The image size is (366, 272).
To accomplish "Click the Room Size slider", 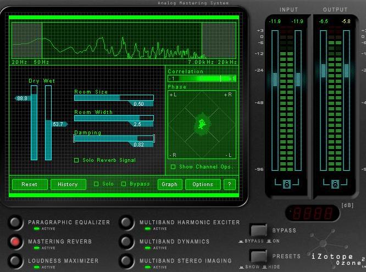I will click(x=114, y=97).
